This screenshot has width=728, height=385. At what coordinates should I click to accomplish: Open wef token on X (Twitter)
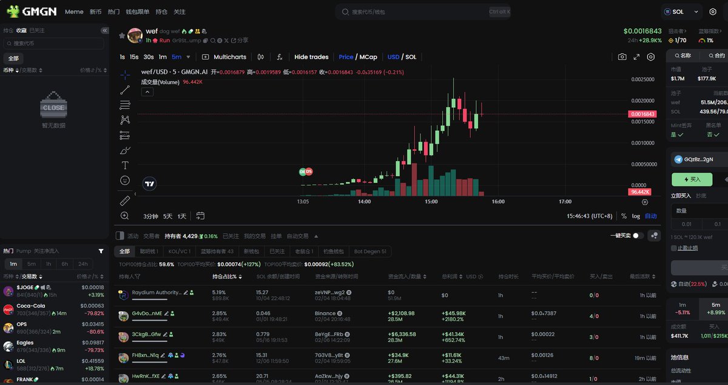coord(226,41)
